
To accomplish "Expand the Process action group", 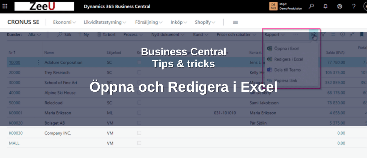I will [x=133, y=35].
